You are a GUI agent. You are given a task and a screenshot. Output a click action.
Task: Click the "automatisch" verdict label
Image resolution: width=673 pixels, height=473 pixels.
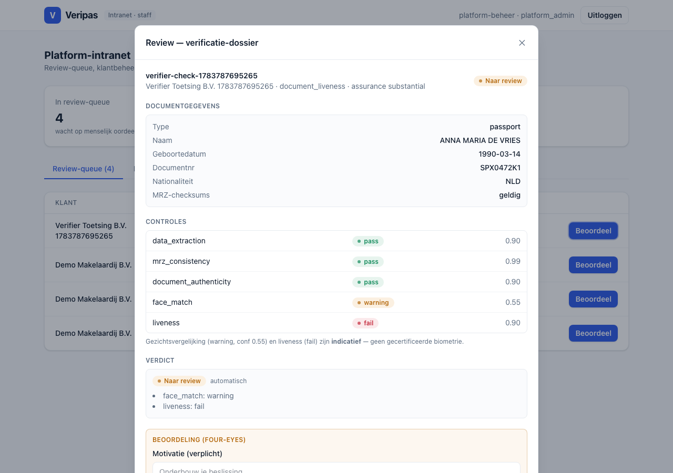(x=228, y=381)
